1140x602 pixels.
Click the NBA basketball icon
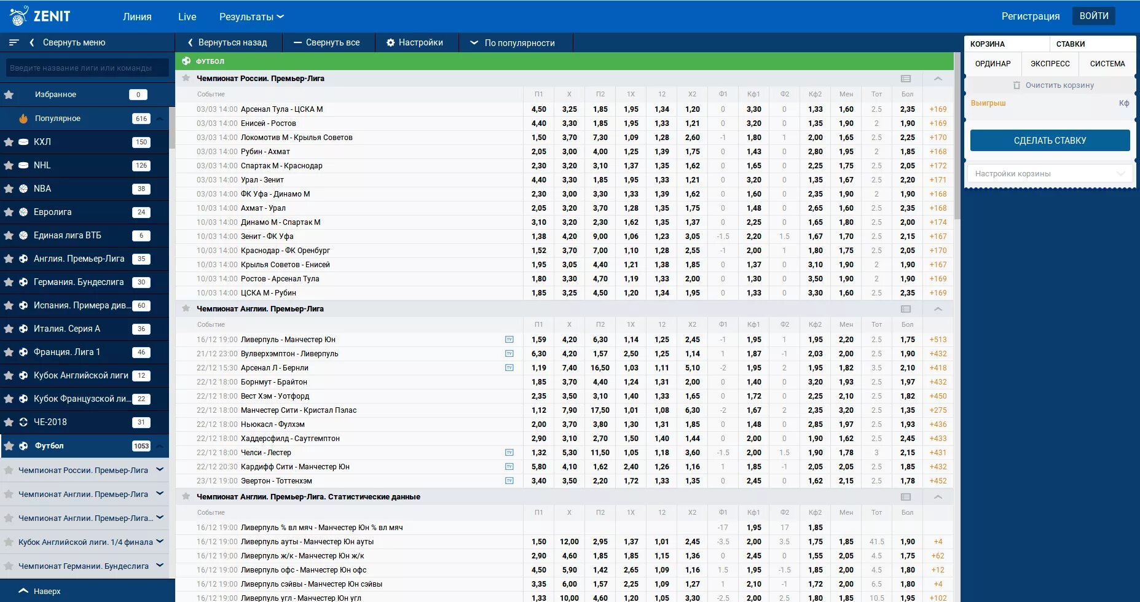[23, 189]
